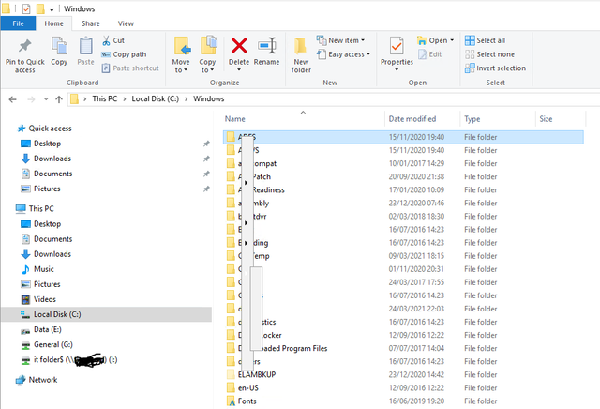The image size is (600, 409).
Task: Click pin icon beside Desktop Quick access
Action: [x=206, y=144]
